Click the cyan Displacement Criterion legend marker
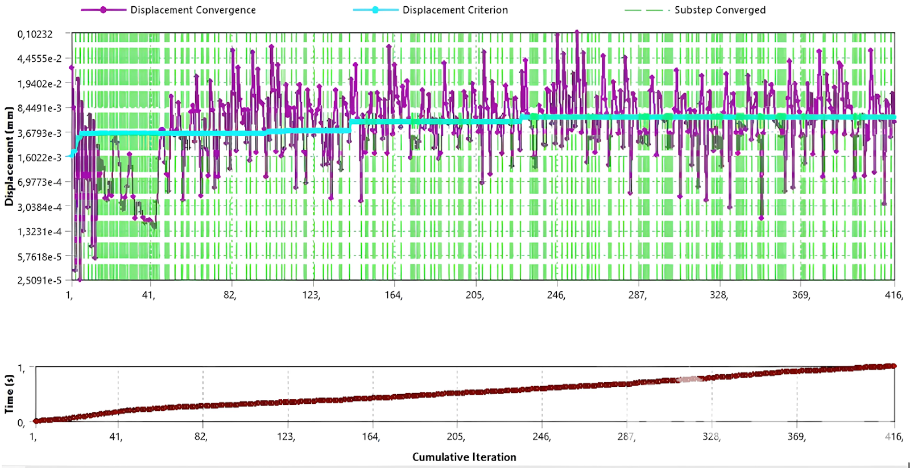Viewport: 910px width, 468px height. [x=375, y=10]
